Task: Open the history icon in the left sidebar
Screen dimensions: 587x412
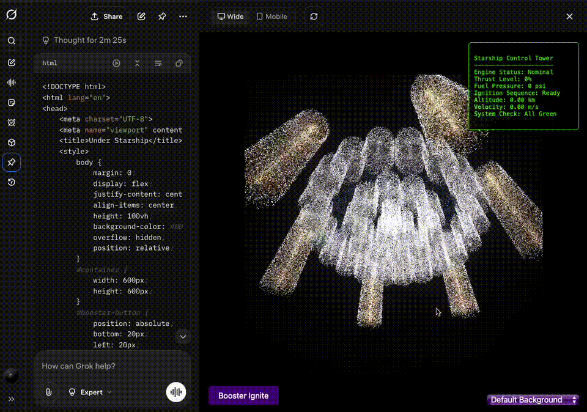Action: pos(12,182)
